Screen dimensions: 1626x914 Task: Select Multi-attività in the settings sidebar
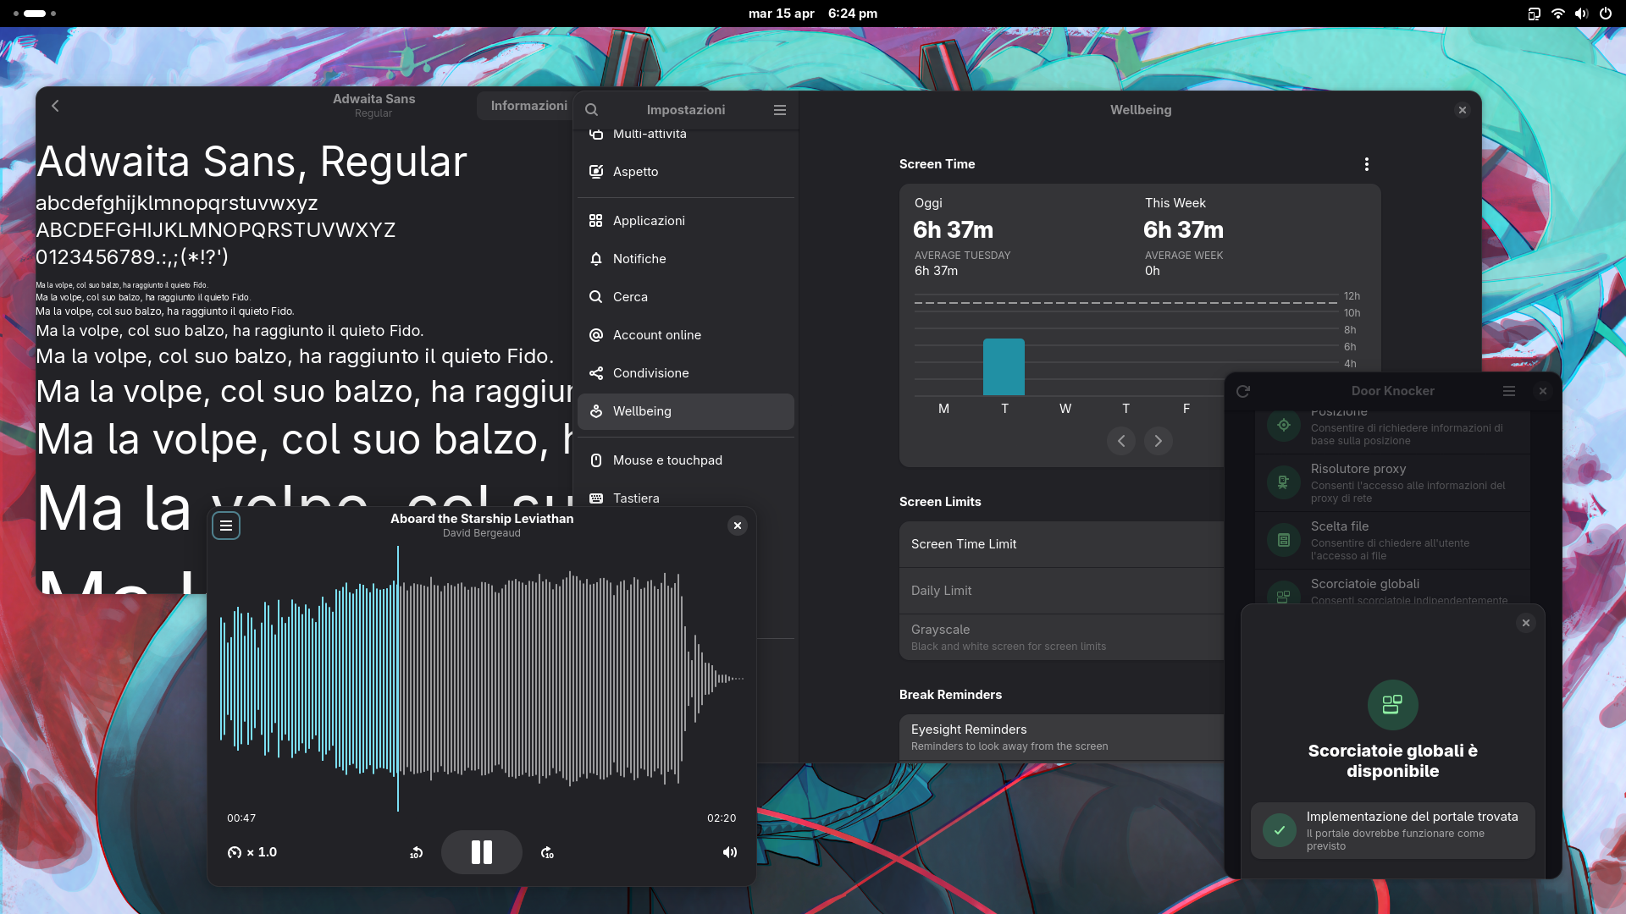pos(686,134)
